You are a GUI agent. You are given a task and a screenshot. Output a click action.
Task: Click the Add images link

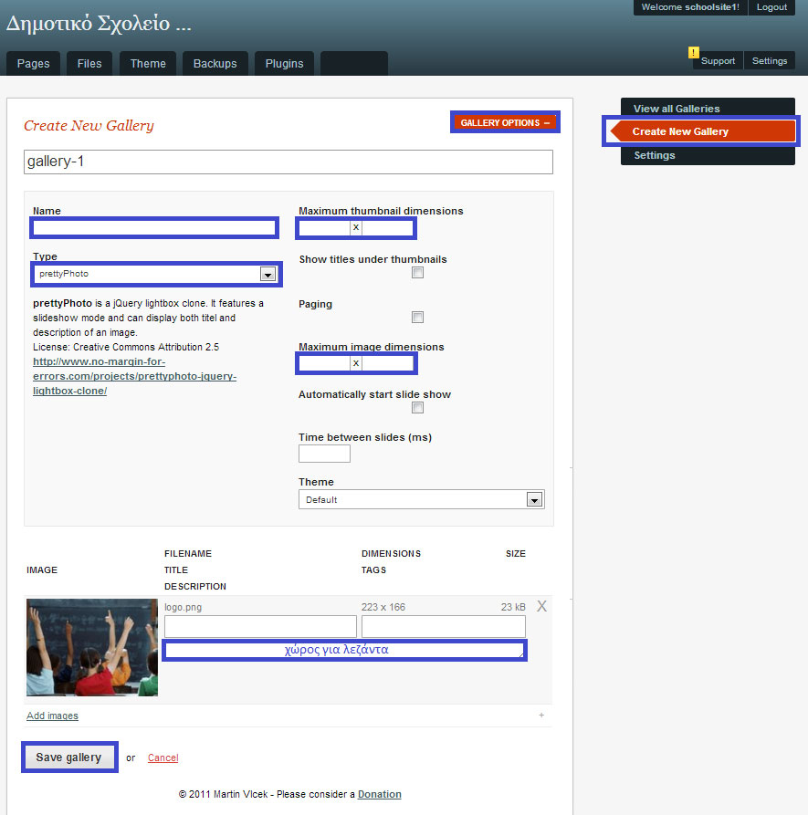pyautogui.click(x=52, y=716)
